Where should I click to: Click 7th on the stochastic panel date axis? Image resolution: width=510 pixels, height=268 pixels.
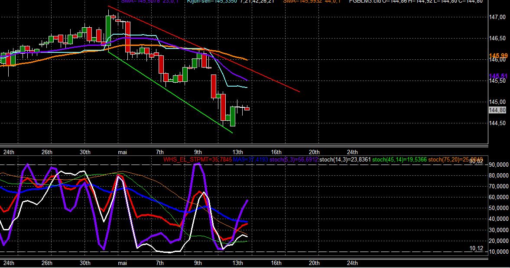click(x=160, y=263)
